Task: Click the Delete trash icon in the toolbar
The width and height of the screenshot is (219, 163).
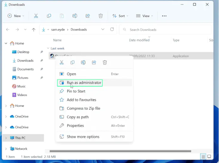Action: [x=101, y=16]
